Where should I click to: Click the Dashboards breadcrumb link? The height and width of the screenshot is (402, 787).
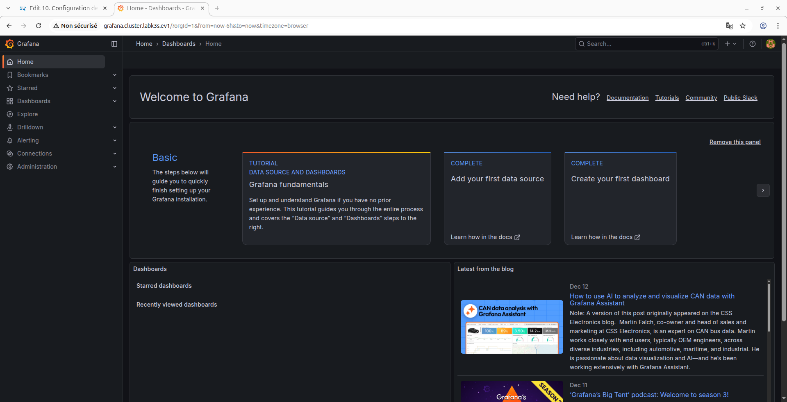pos(179,44)
